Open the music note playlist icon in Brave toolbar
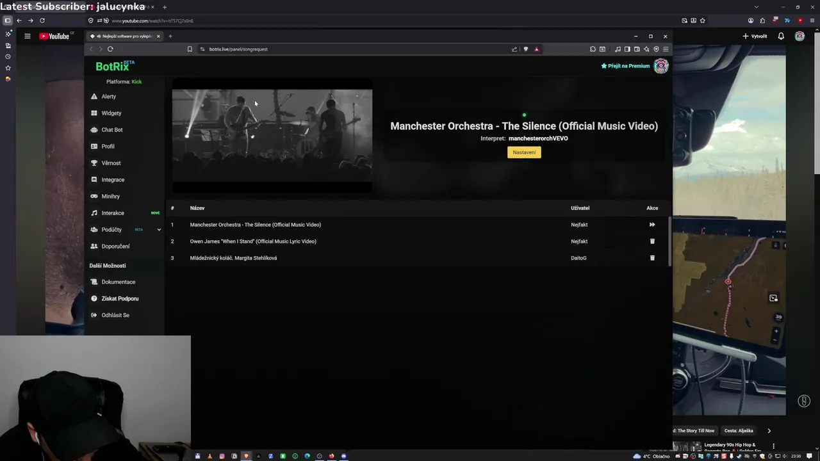The width and height of the screenshot is (820, 461). [x=618, y=49]
